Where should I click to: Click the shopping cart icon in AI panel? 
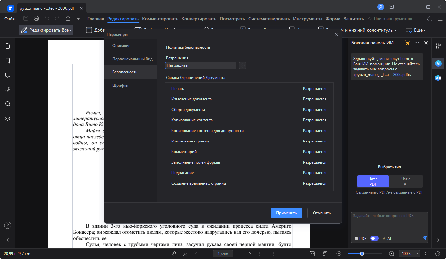tap(407, 43)
